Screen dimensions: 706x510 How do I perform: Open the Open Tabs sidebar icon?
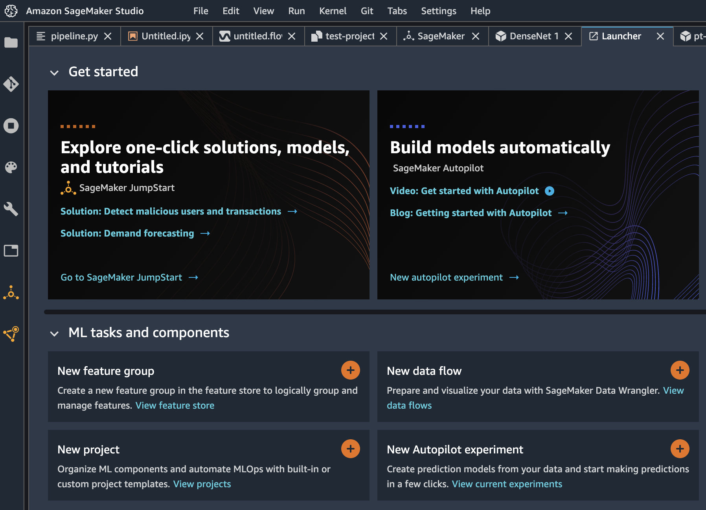pyautogui.click(x=11, y=251)
